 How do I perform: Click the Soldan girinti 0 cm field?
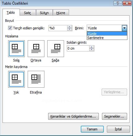[78, 48]
